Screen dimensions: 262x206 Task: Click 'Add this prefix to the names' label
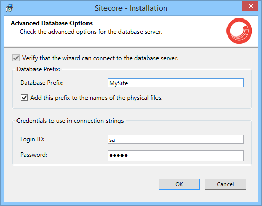coord(96,98)
